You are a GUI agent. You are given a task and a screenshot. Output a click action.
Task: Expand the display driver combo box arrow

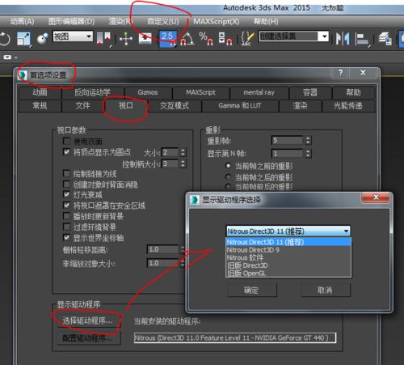(x=346, y=231)
